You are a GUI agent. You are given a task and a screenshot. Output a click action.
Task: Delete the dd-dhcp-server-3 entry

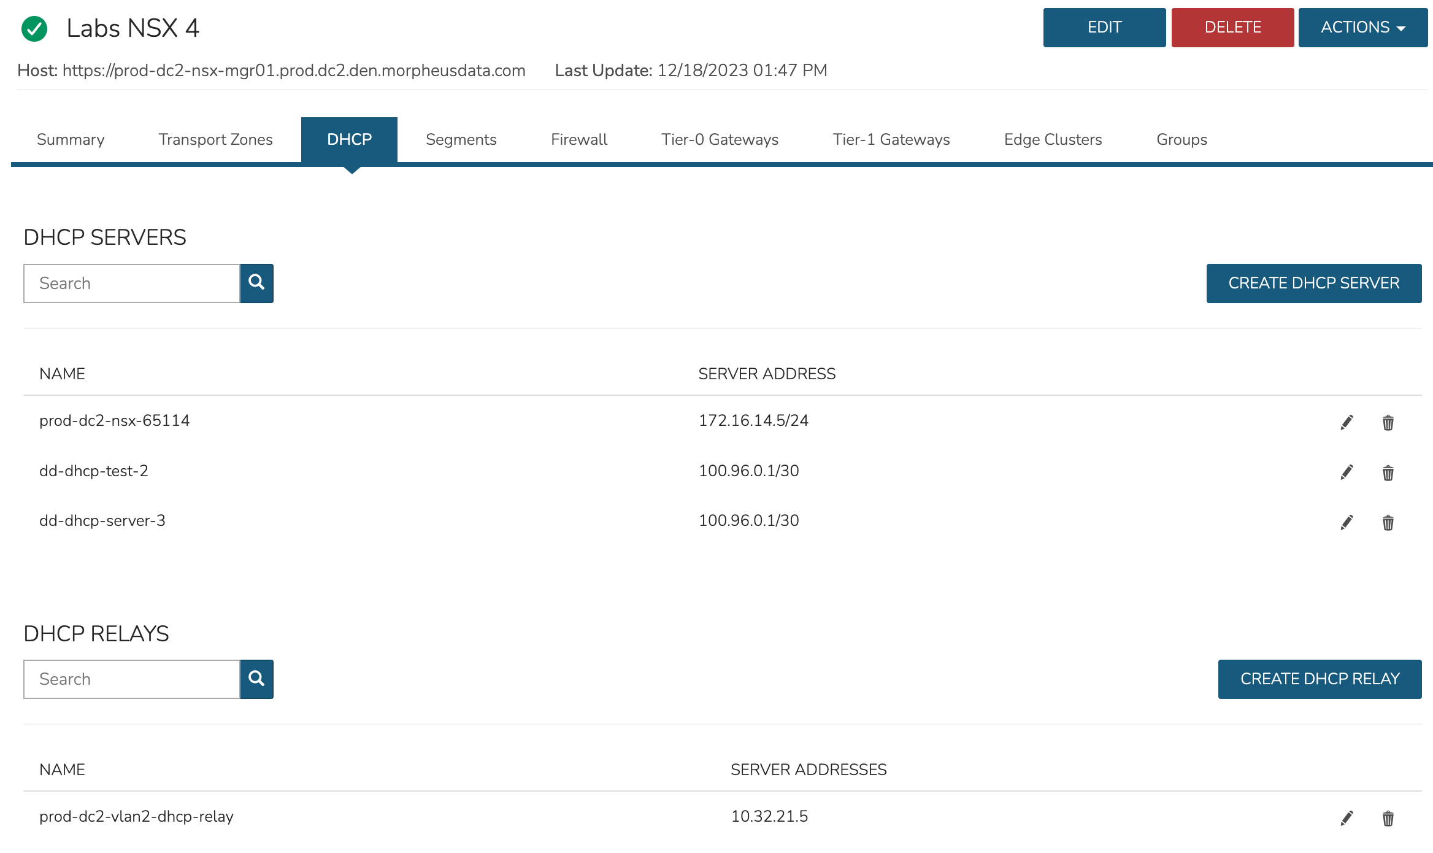1388,522
